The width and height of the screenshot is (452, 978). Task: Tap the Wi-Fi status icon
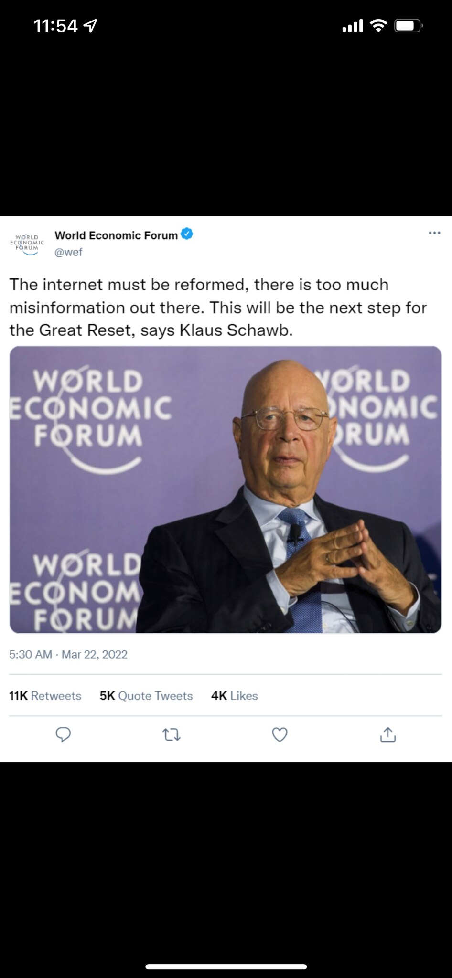378,26
